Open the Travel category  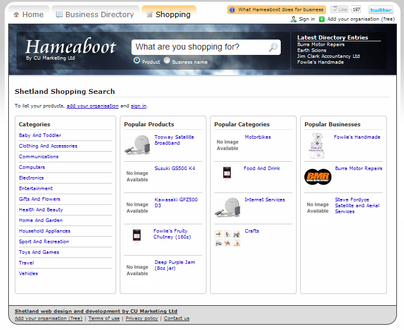[27, 263]
